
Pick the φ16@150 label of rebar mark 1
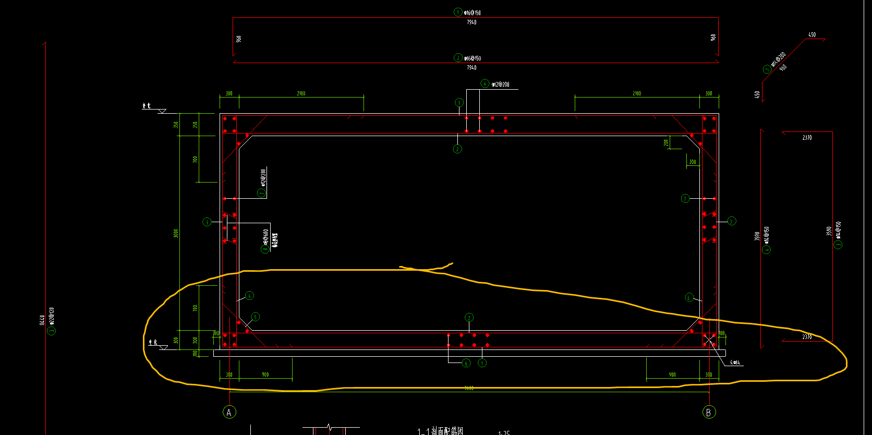(473, 13)
